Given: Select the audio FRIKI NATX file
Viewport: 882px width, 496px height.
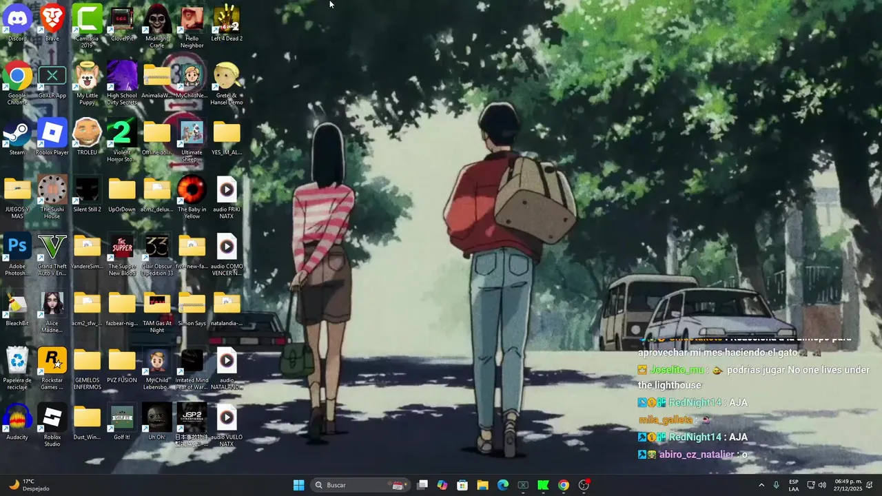Looking at the screenshot, I should pyautogui.click(x=227, y=197).
